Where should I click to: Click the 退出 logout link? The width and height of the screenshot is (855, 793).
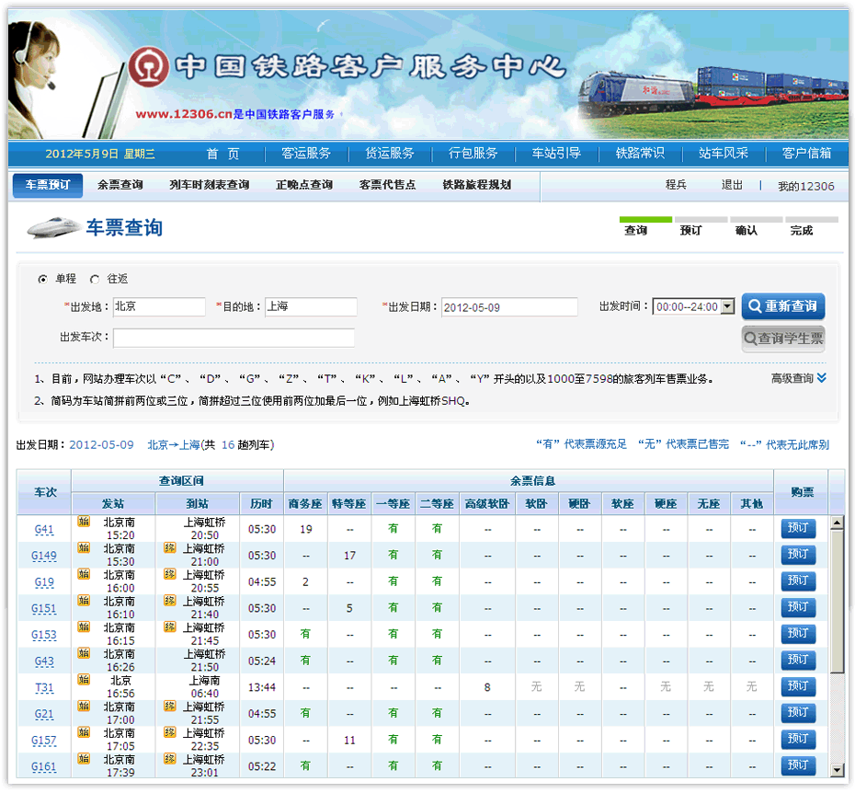pyautogui.click(x=732, y=186)
